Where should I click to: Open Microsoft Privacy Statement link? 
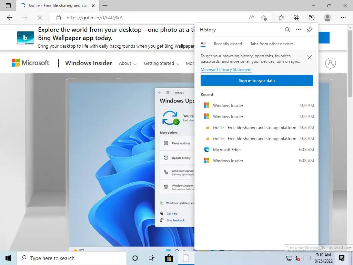point(226,70)
